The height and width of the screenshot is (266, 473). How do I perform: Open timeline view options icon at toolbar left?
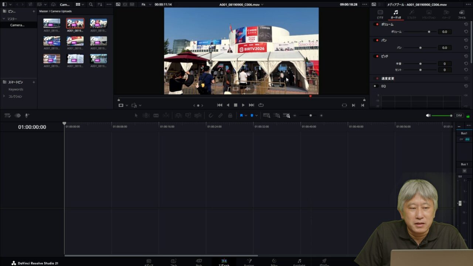tap(7, 115)
